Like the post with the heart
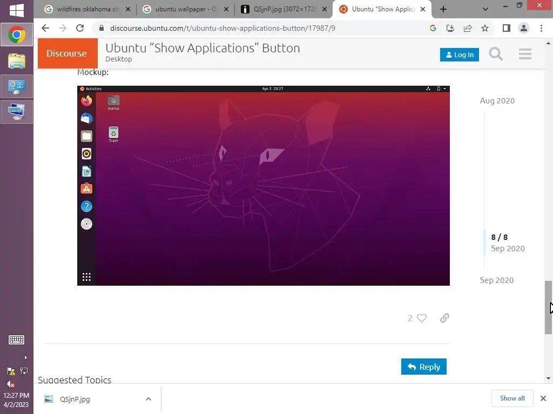Image resolution: width=553 pixels, height=414 pixels. tap(422, 318)
